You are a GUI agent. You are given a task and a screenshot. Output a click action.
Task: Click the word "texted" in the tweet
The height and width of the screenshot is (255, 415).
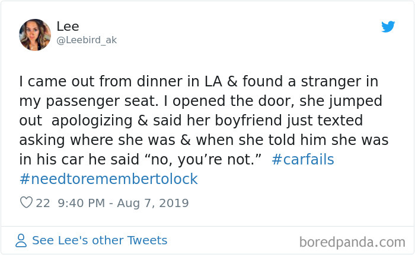[x=339, y=120]
